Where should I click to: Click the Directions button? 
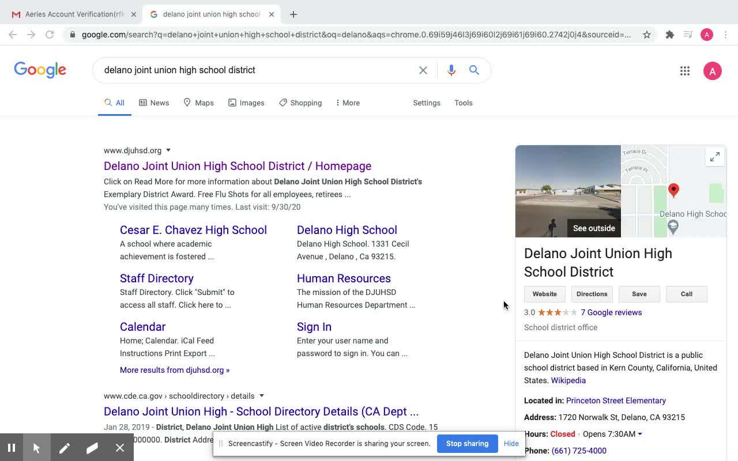592,294
